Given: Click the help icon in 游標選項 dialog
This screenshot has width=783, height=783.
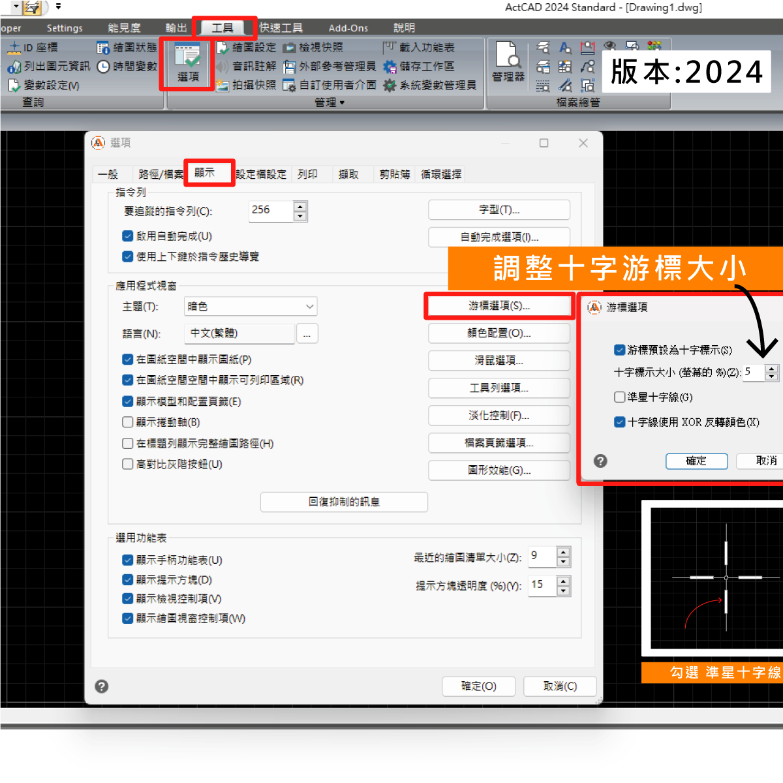Looking at the screenshot, I should [601, 461].
